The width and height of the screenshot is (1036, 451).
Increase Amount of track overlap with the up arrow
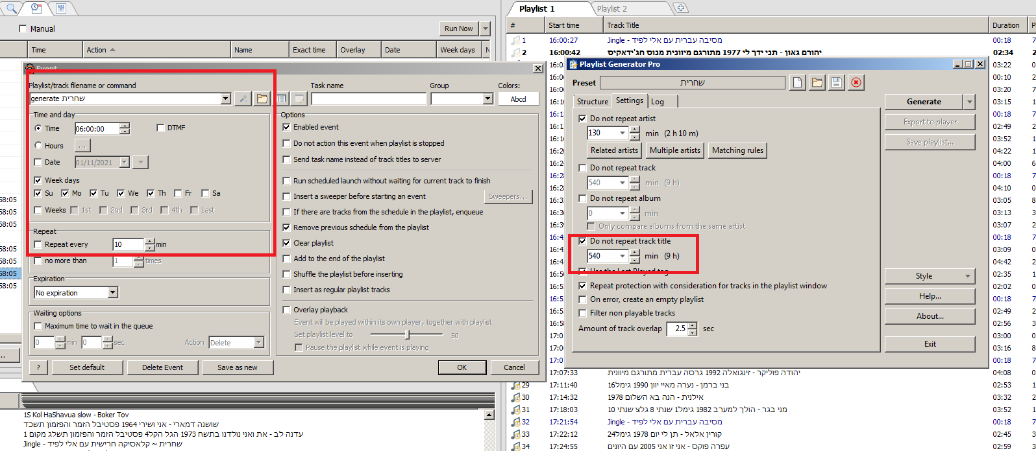(692, 325)
